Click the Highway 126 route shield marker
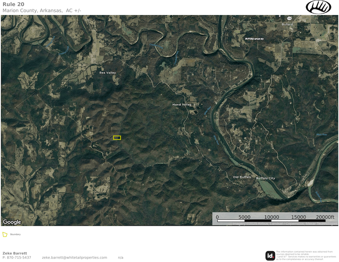339x262 pixels. pyautogui.click(x=289, y=18)
